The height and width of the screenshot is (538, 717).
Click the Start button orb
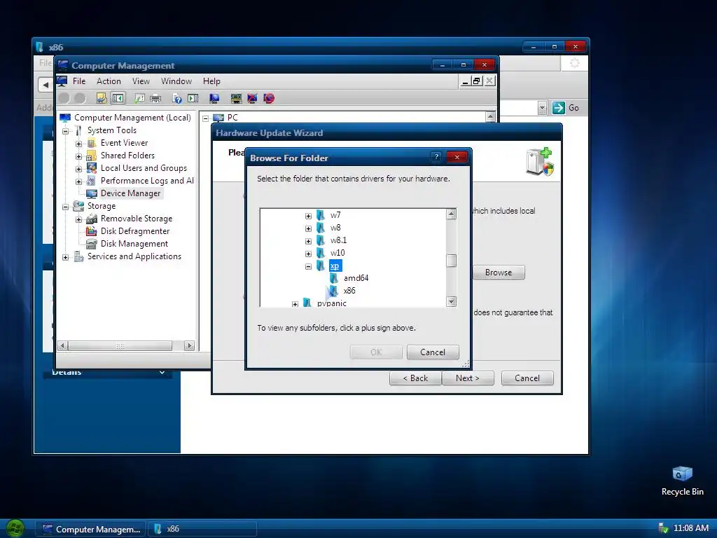15,529
